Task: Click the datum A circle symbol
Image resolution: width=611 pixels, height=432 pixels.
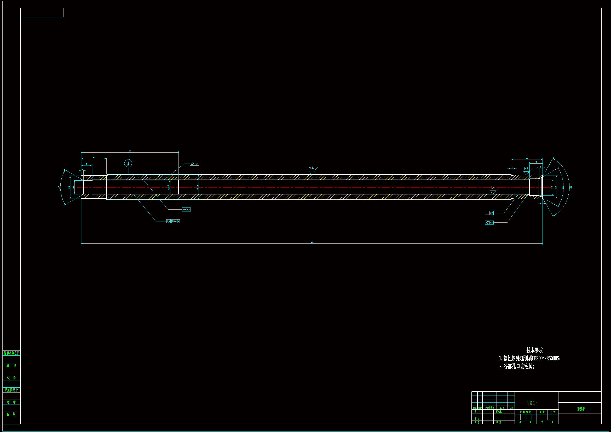Action: pos(128,163)
